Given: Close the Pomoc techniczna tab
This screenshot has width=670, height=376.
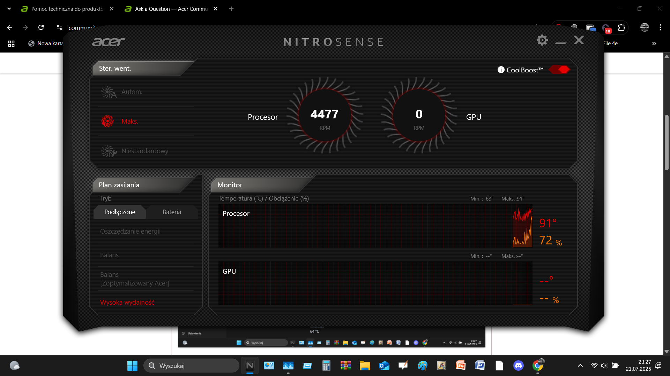Looking at the screenshot, I should [112, 9].
